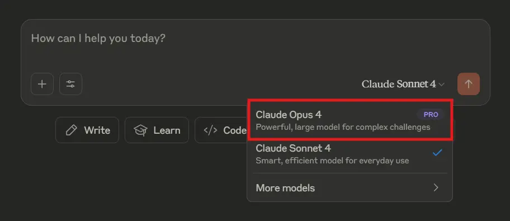Select Claude Sonnet 4 menu entry
The image size is (510, 221).
click(350, 154)
